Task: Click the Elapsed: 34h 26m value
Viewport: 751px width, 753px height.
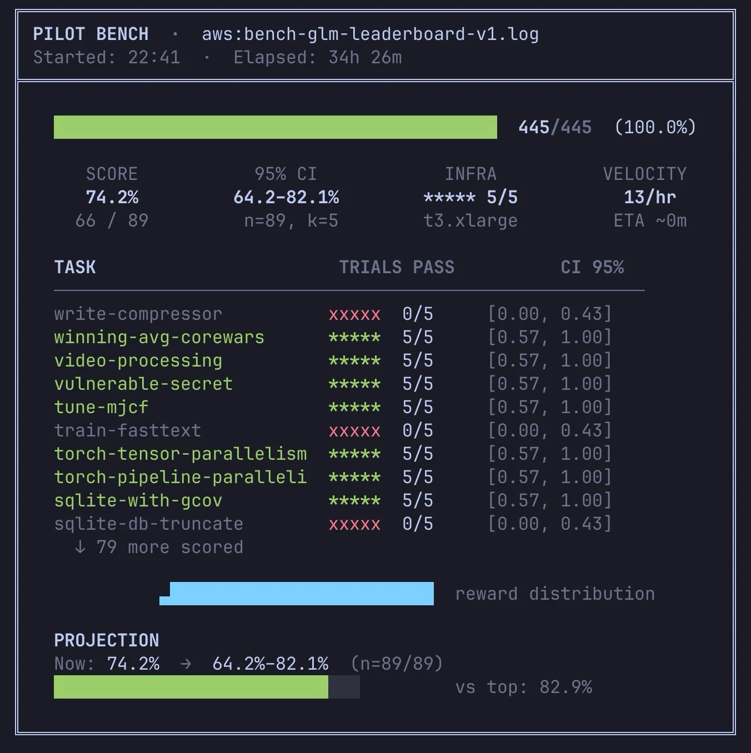Action: (317, 57)
